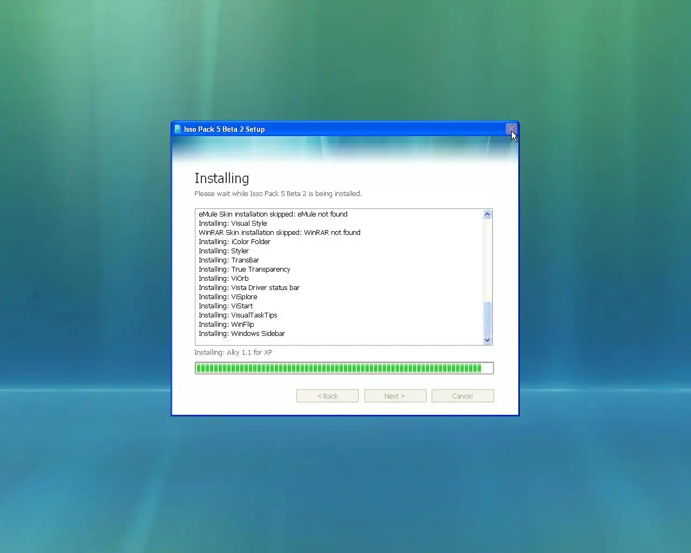Click the green installation progress bar
691x553 pixels.
344,368
